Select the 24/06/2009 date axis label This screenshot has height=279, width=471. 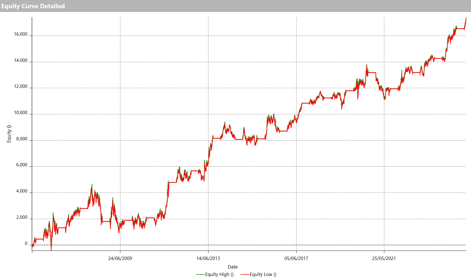[x=120, y=258]
